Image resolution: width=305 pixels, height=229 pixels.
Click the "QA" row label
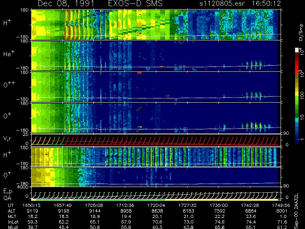click(x=7, y=198)
